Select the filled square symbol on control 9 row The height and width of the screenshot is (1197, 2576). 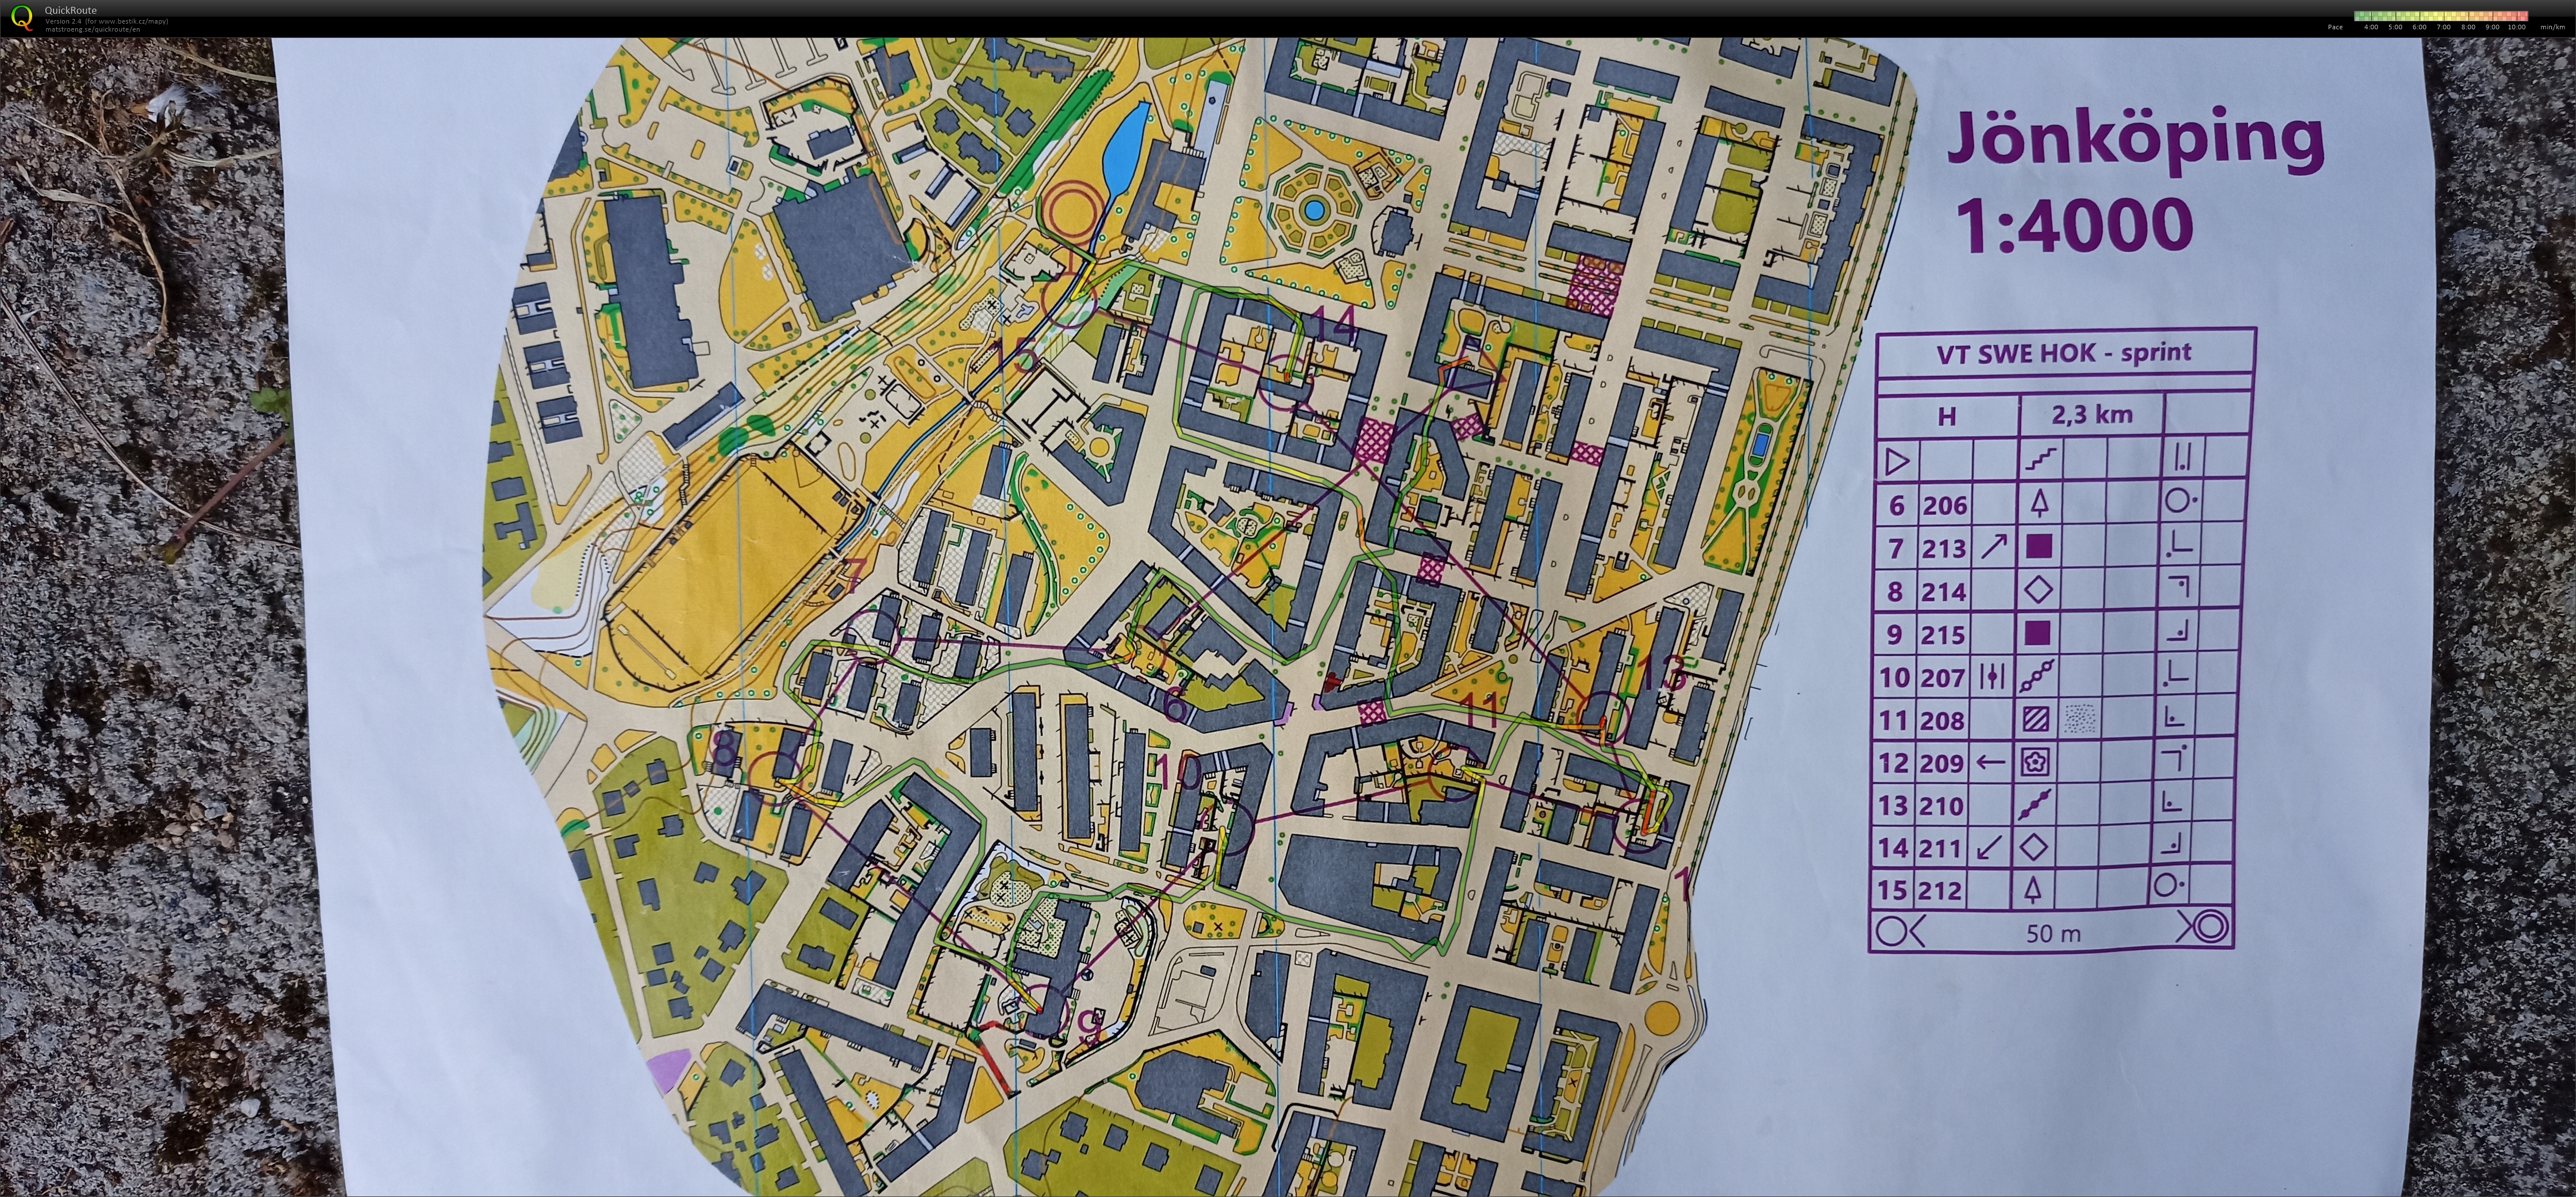coord(2037,633)
